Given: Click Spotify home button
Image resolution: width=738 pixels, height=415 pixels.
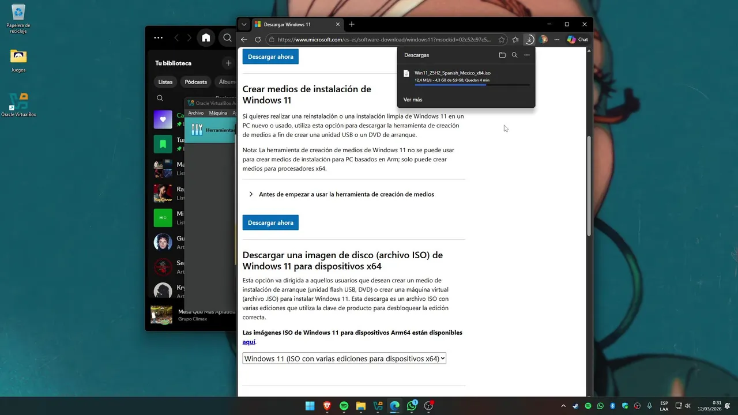Looking at the screenshot, I should click(x=206, y=38).
